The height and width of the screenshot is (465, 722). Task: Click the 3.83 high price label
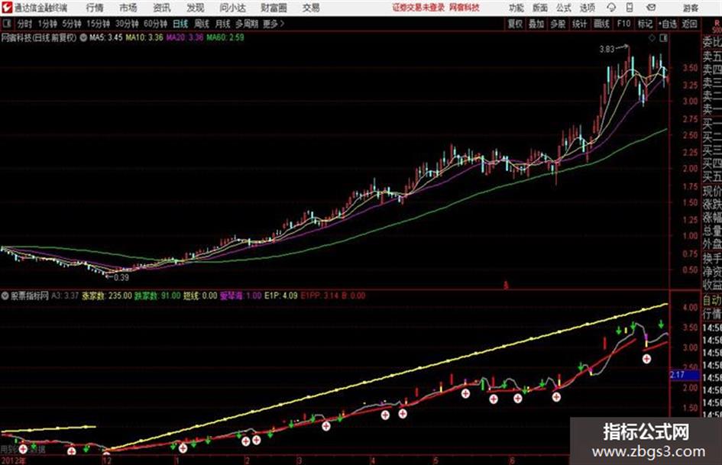coord(607,50)
